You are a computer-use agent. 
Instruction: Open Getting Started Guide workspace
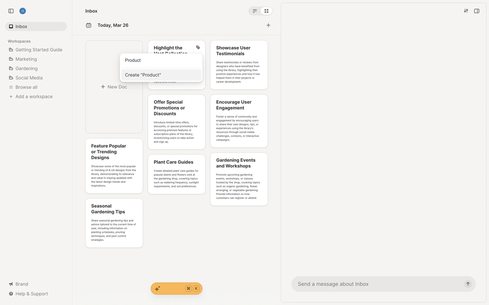pos(39,50)
